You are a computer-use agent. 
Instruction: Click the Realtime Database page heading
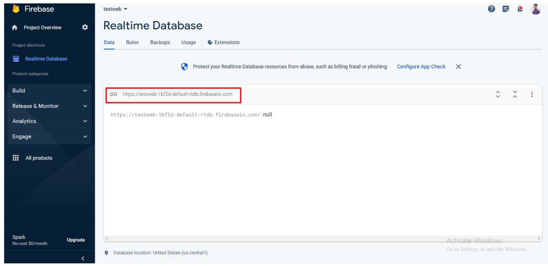point(153,26)
